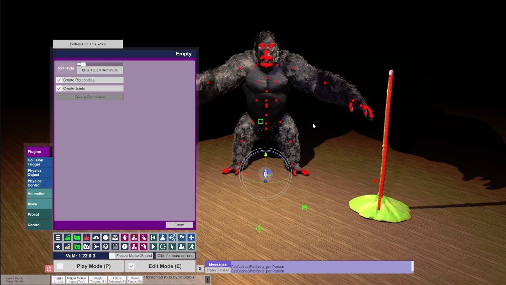The height and width of the screenshot is (285, 506).
Task: Open the hamburger main menu icon
Action: pyautogui.click(x=58, y=237)
